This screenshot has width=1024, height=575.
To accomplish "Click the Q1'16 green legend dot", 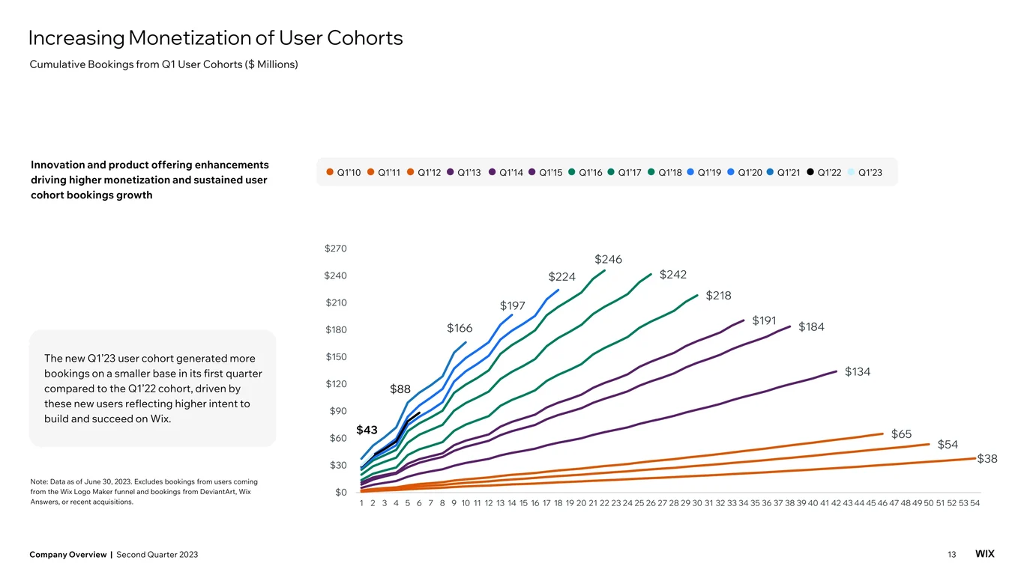I will tap(572, 173).
